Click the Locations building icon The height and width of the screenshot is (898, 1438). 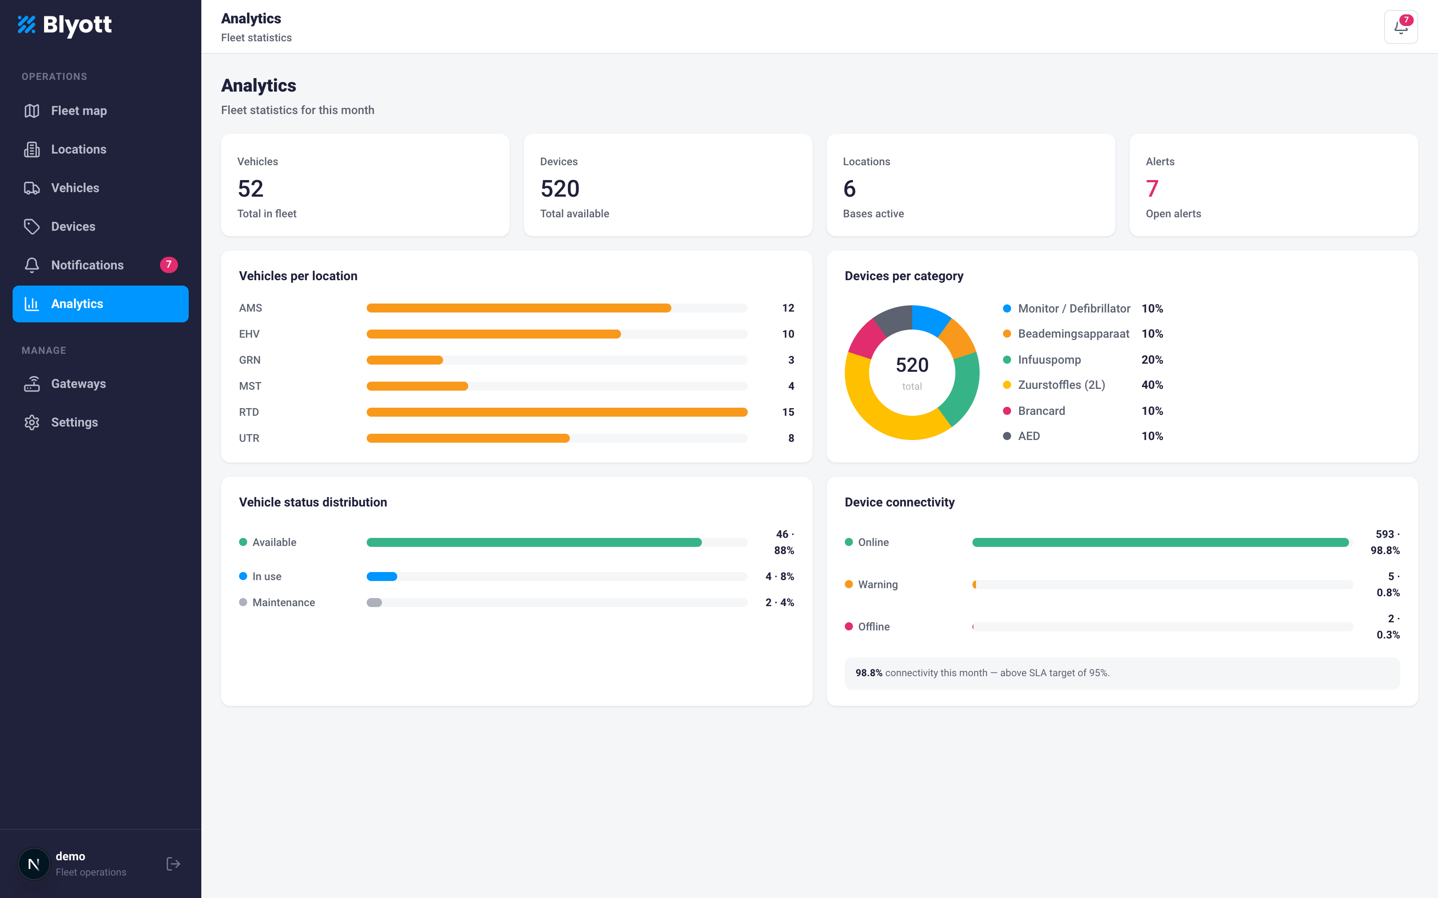31,150
